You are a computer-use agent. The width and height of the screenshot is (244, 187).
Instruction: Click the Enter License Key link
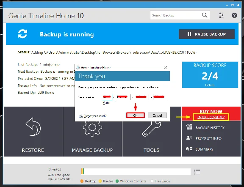coord(211,117)
